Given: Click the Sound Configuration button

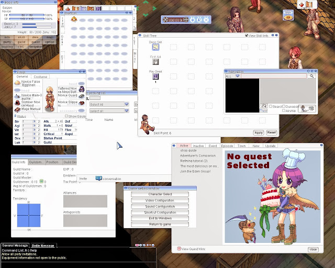Looking at the screenshot, I should [160, 206].
